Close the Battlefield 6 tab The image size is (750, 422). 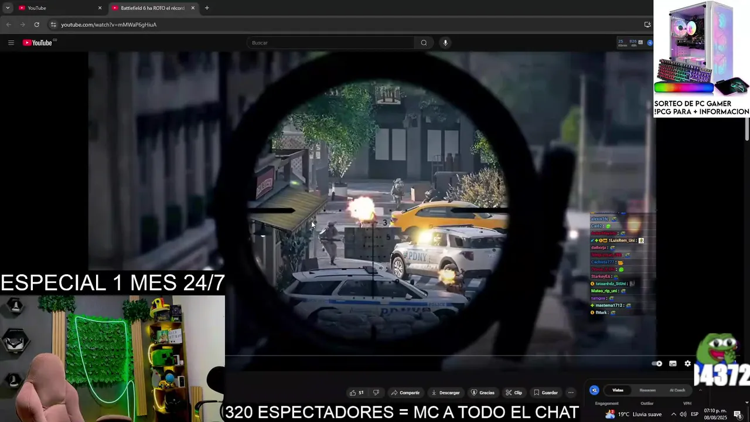(193, 8)
